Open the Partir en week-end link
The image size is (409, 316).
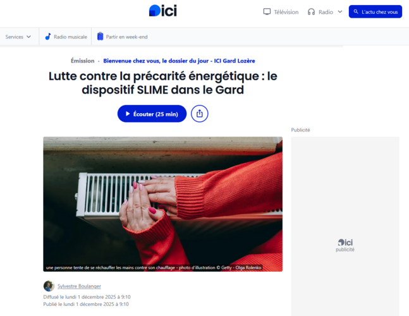pyautogui.click(x=123, y=37)
